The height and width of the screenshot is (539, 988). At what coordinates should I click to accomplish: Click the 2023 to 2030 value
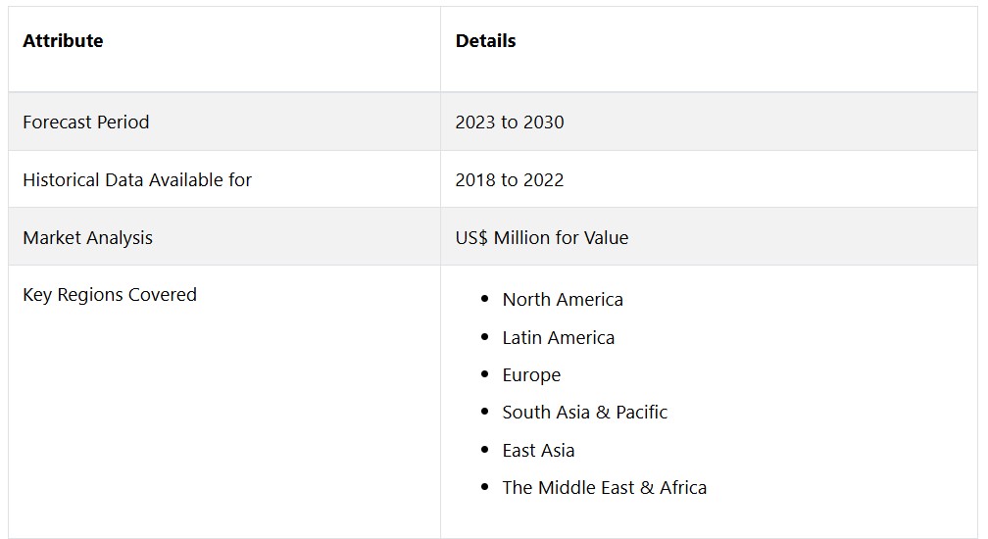tap(510, 122)
